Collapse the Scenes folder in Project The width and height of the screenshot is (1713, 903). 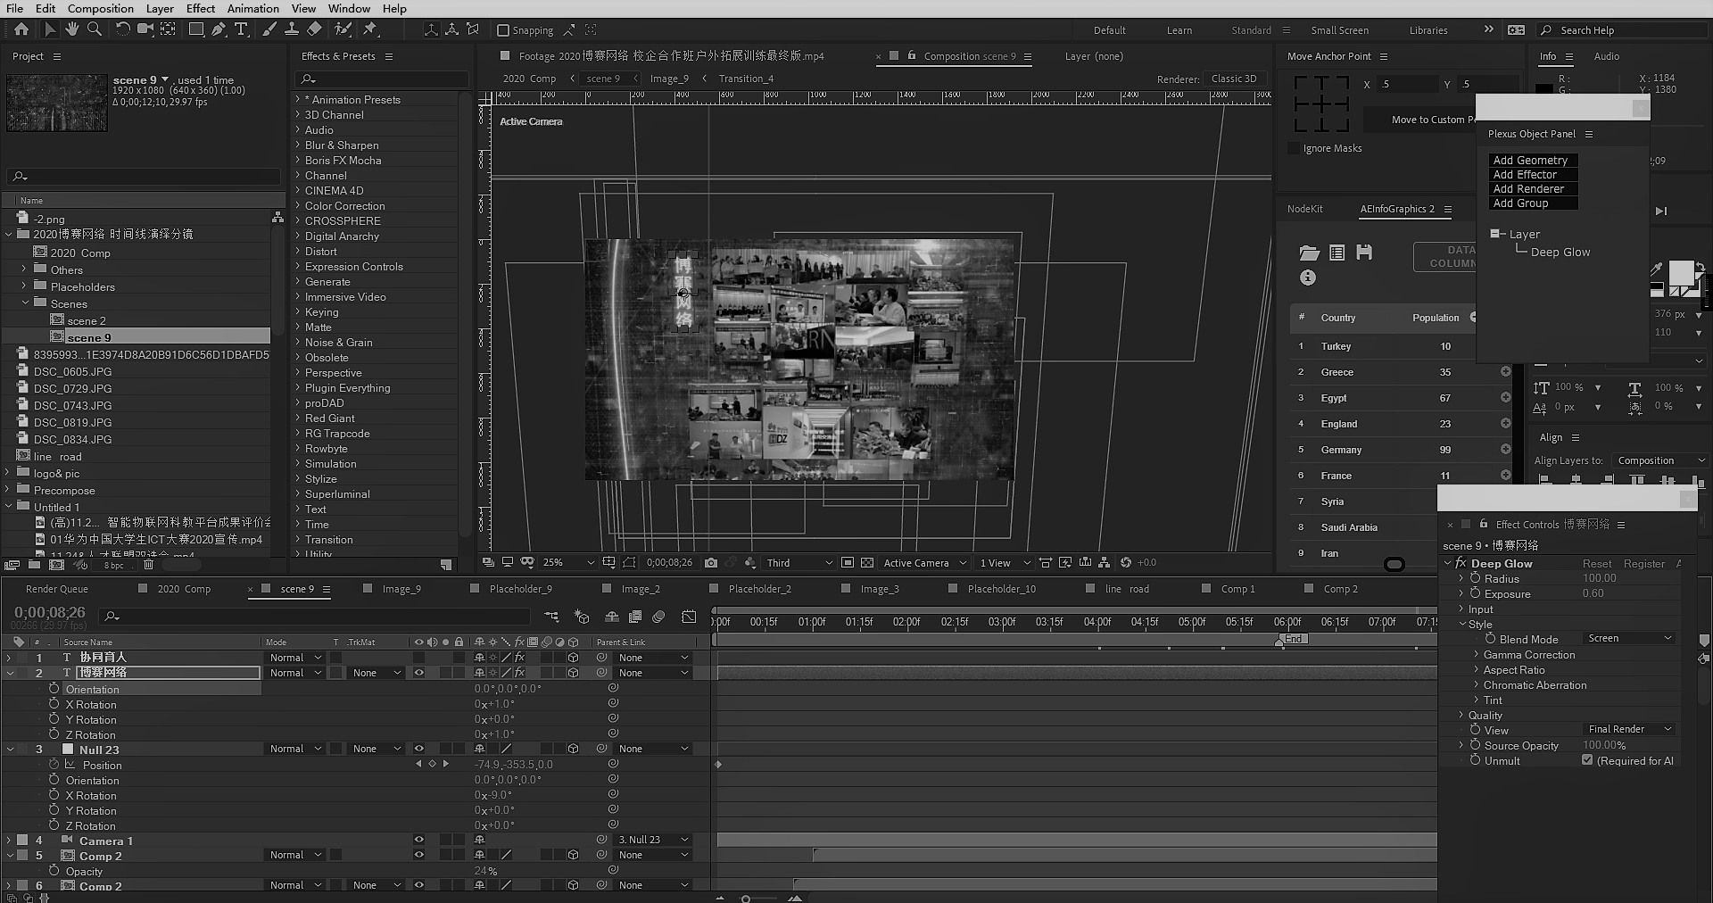tap(26, 303)
